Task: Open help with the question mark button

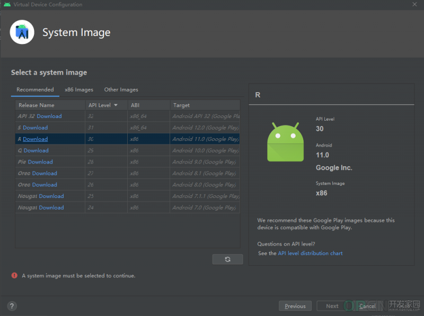Action: click(x=12, y=306)
